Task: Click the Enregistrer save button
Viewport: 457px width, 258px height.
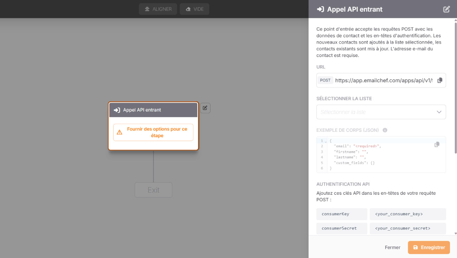Action: point(429,247)
